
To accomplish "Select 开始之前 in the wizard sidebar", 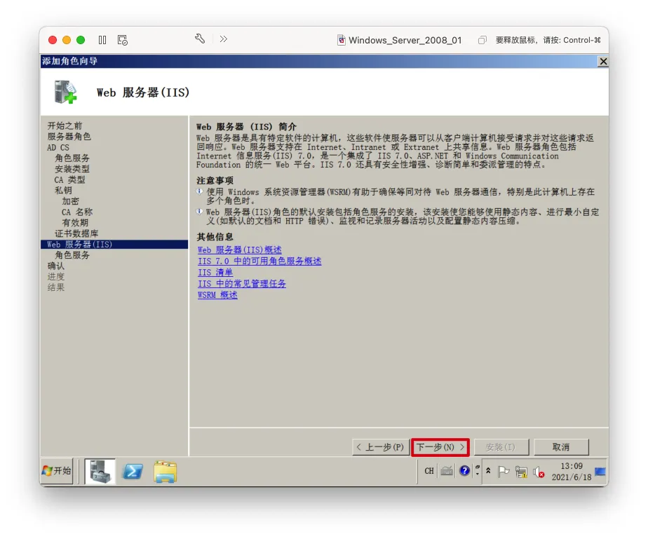I will pyautogui.click(x=65, y=125).
